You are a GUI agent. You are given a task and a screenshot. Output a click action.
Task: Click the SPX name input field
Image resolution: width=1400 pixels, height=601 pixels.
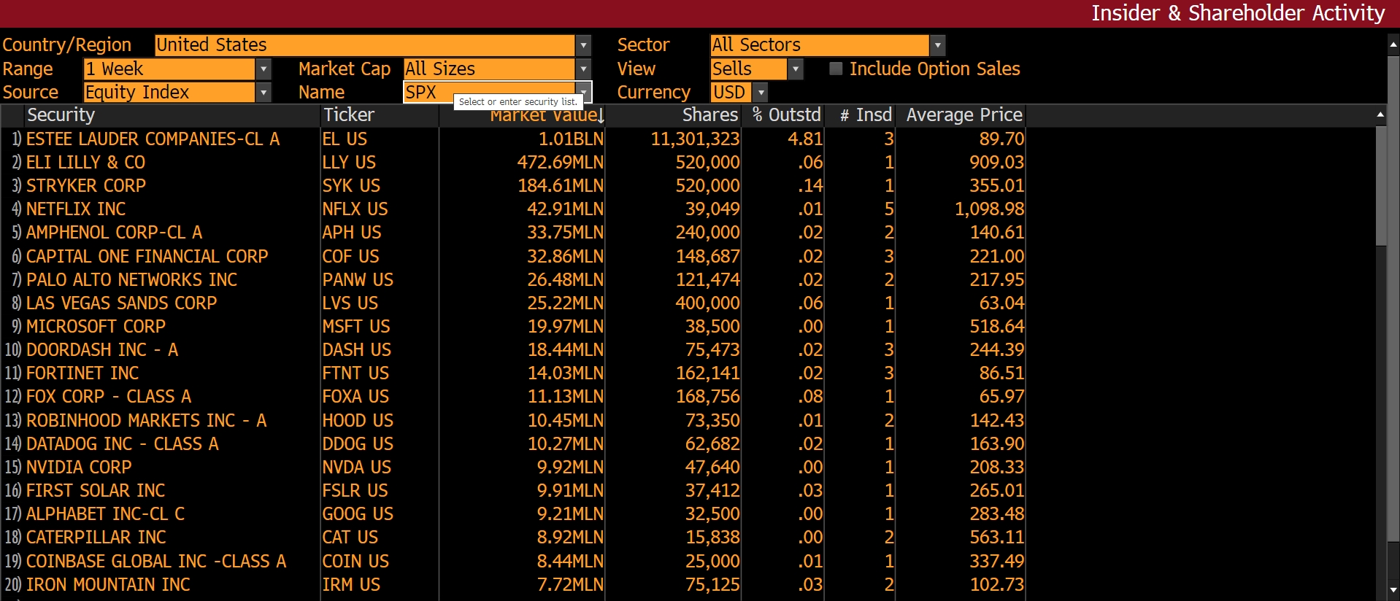coord(427,93)
